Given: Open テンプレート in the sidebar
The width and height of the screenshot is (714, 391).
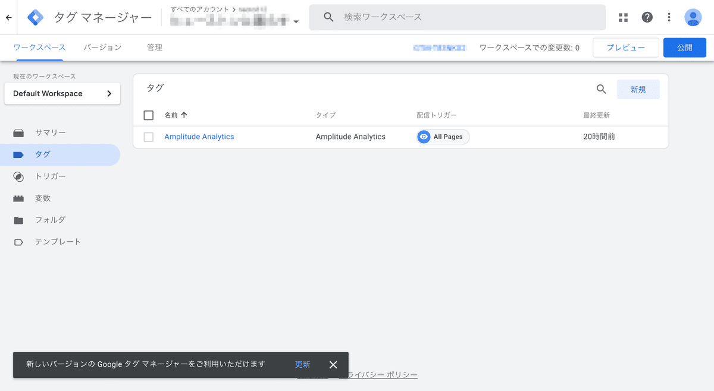Looking at the screenshot, I should click(x=59, y=242).
